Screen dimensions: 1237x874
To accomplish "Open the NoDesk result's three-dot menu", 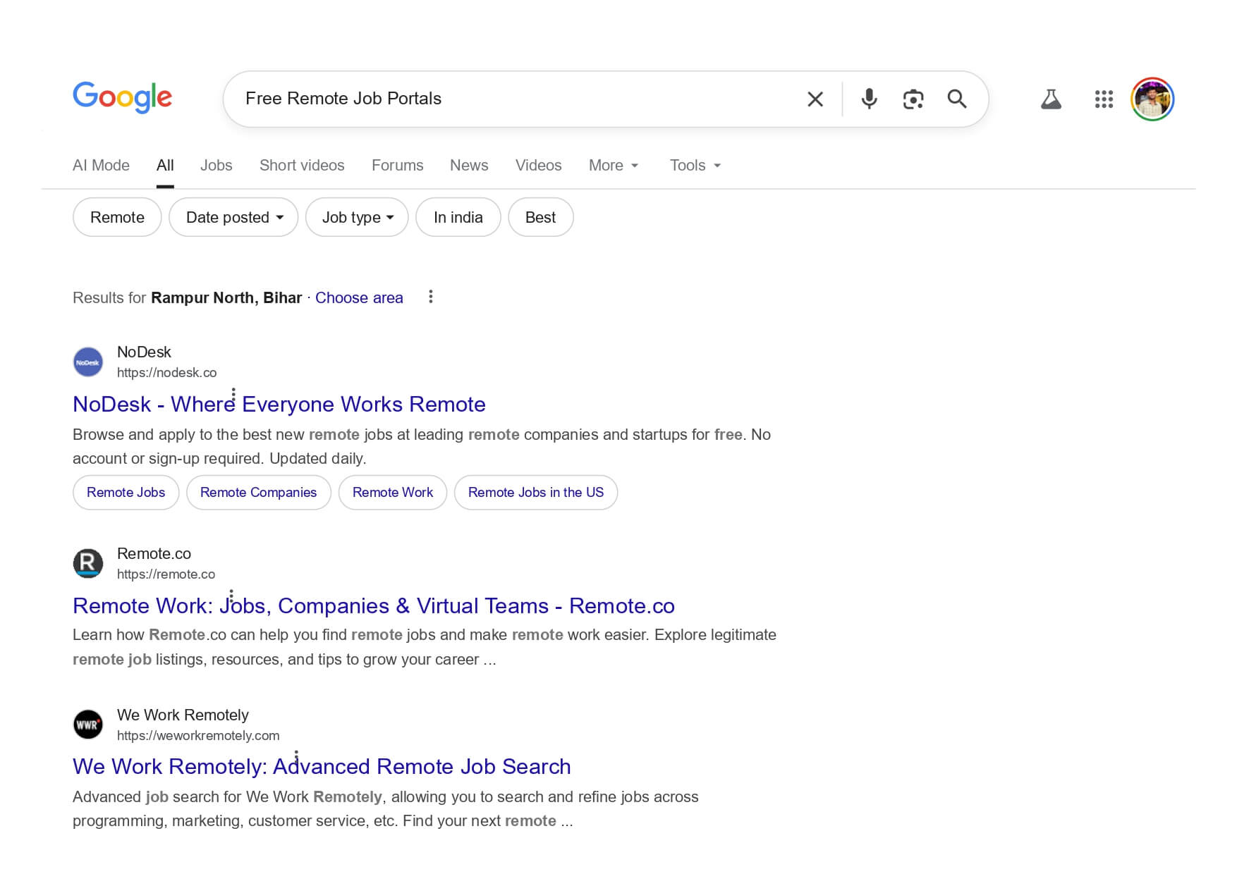I will (x=233, y=394).
